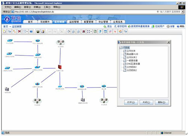This screenshot has height=137, width=188.
Task: Select the red firewall node in topology
Action: [x=60, y=67]
